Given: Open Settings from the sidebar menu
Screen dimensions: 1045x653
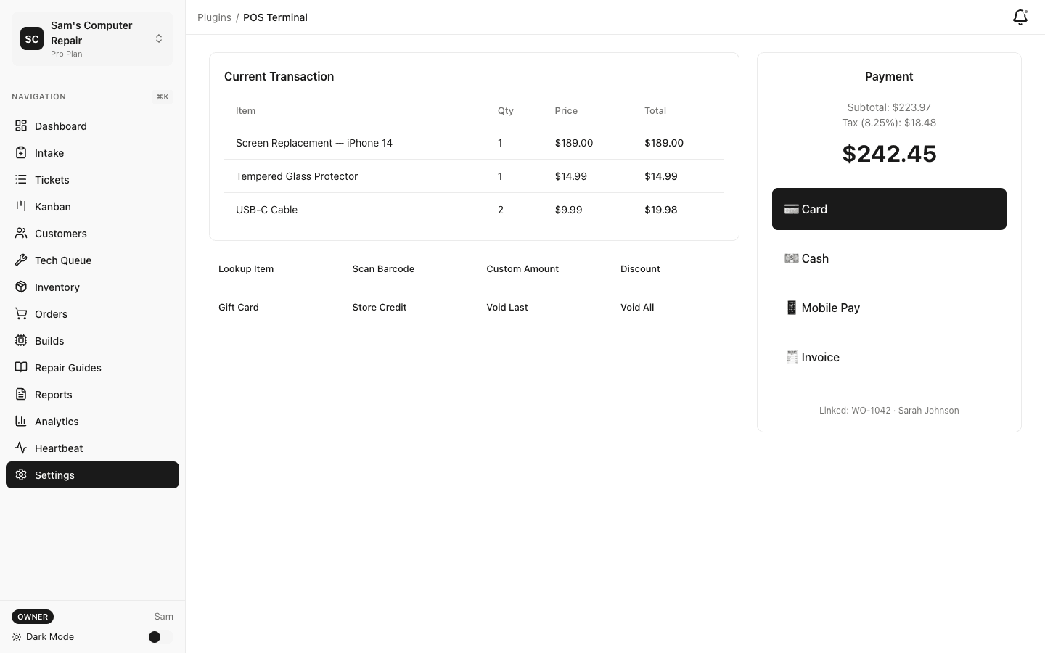Looking at the screenshot, I should coord(54,475).
